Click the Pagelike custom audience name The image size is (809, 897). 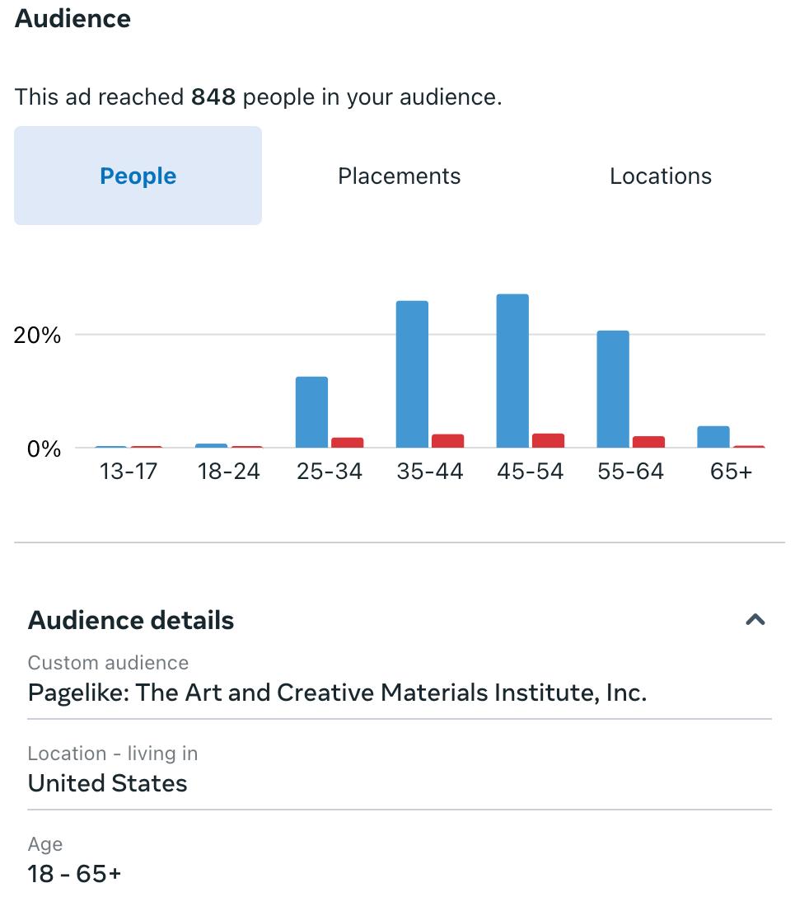click(x=337, y=693)
